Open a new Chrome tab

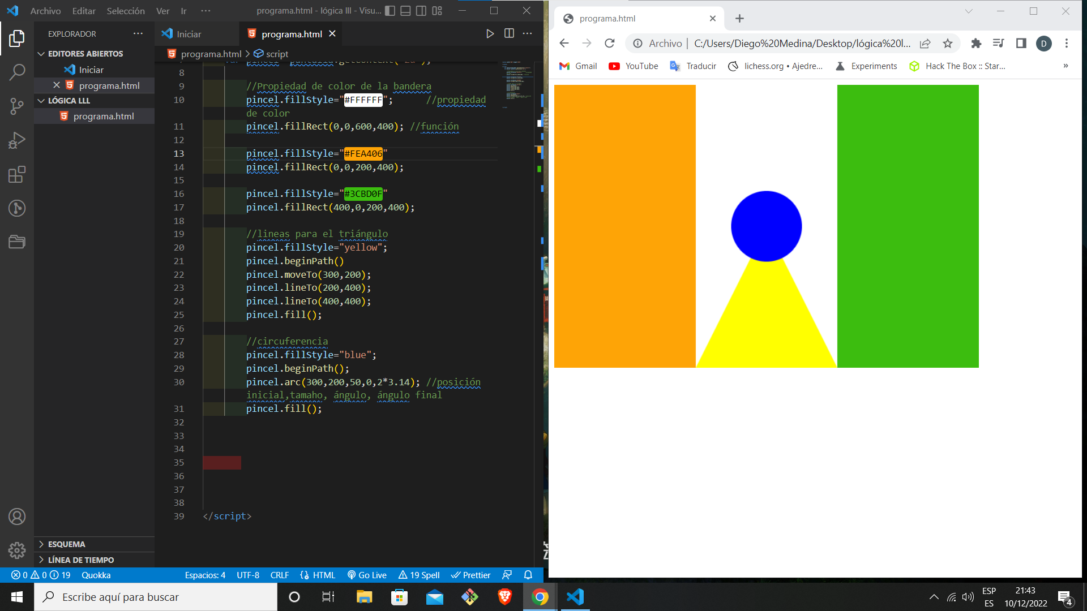tap(739, 19)
